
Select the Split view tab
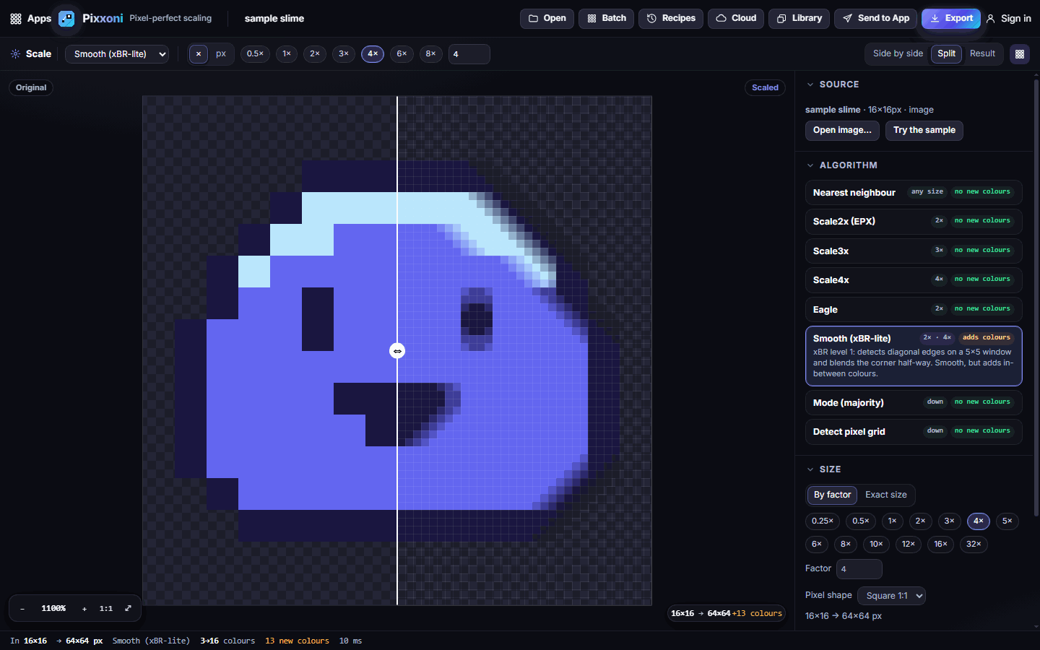[x=946, y=53]
